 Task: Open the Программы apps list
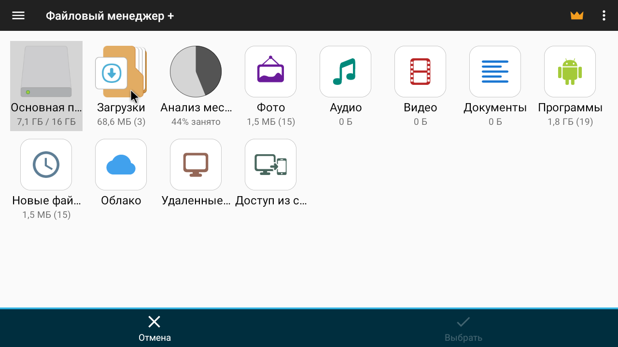click(570, 71)
